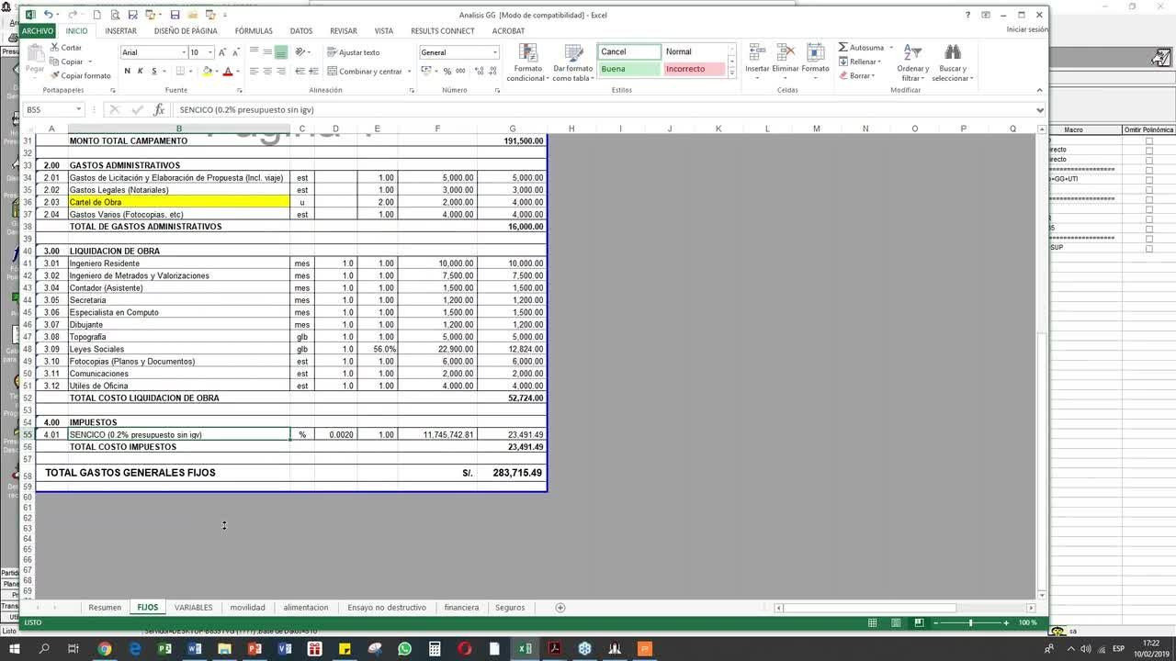Open the font size dropdown showing 10
1176x661 pixels.
point(210,52)
